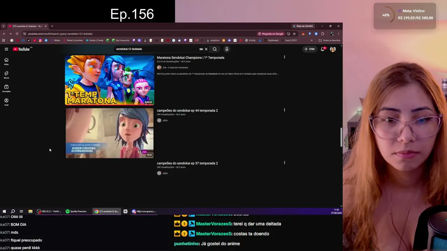Open the Big House.xlsx bookmark
The width and height of the screenshot is (447, 251).
pos(120,40)
